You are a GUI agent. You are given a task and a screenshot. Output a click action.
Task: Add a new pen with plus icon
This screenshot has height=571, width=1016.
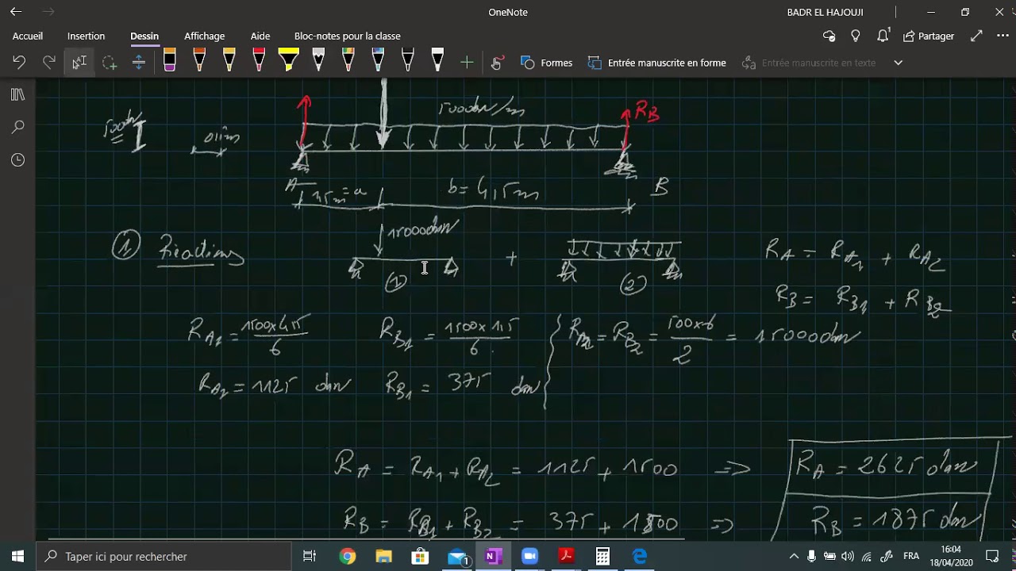[467, 63]
